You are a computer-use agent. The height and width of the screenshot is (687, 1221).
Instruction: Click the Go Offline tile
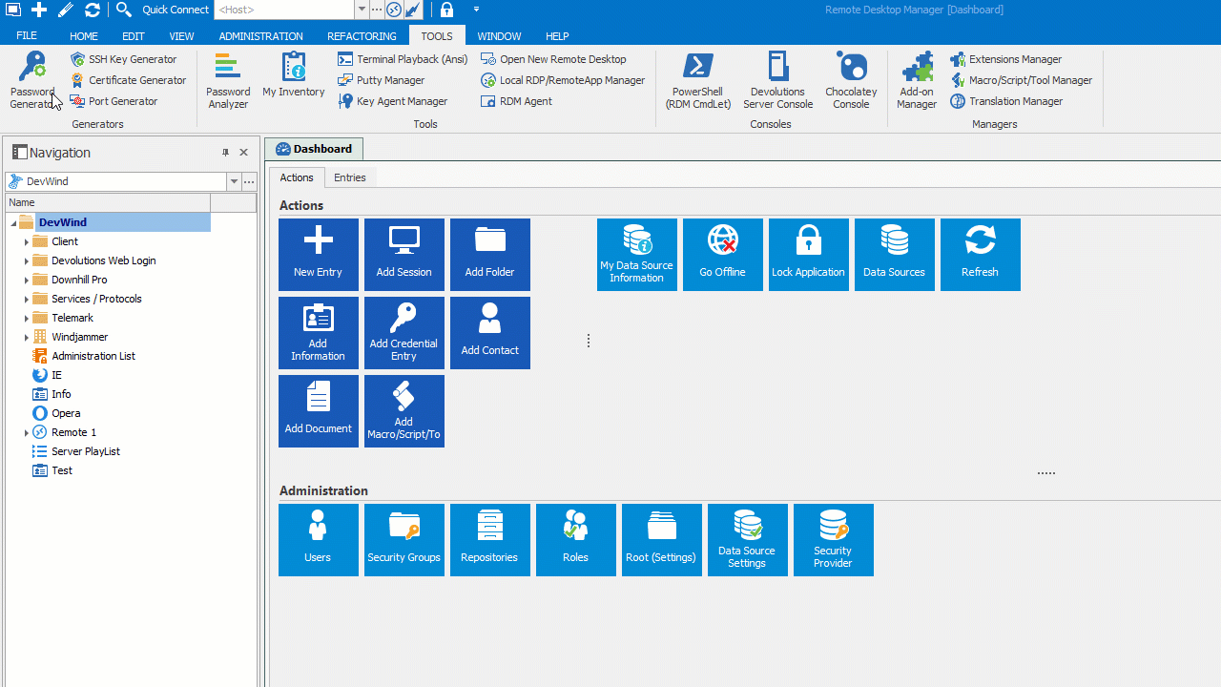(x=722, y=255)
